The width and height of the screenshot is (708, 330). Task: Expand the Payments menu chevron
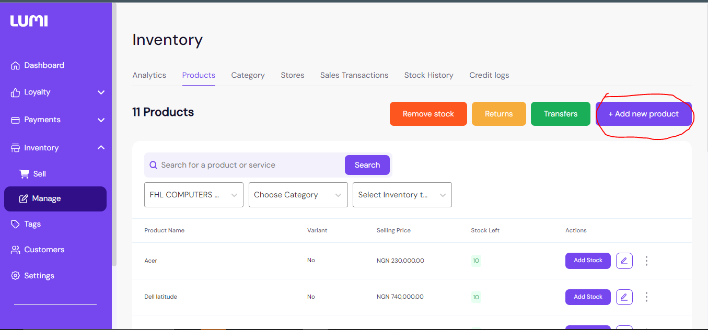101,120
